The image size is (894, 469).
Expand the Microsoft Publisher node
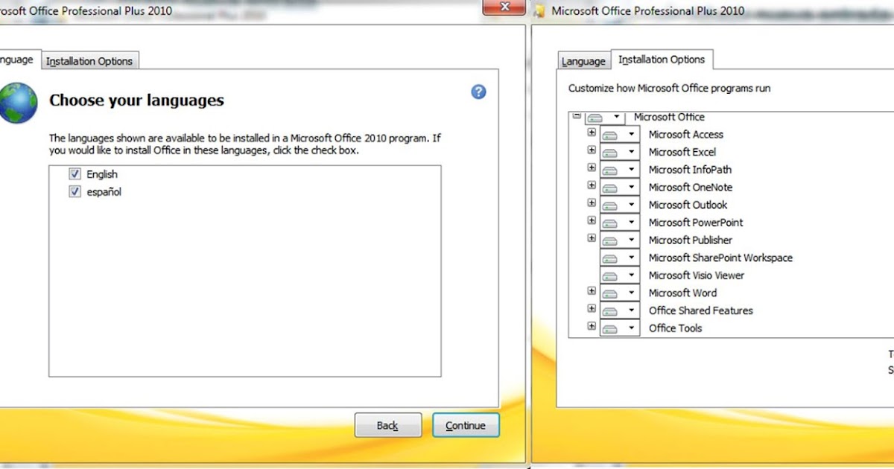(592, 238)
